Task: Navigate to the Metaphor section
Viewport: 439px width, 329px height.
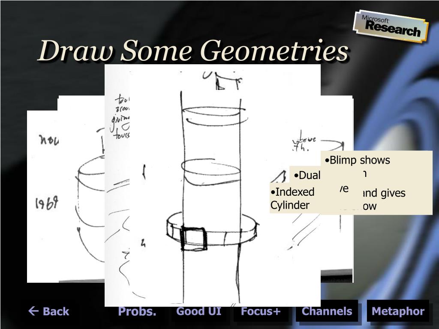Action: click(398, 311)
